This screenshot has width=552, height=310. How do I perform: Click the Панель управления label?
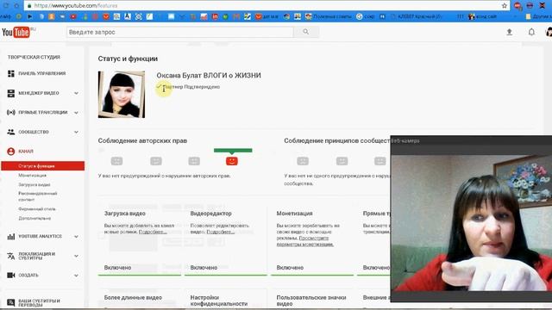point(42,73)
